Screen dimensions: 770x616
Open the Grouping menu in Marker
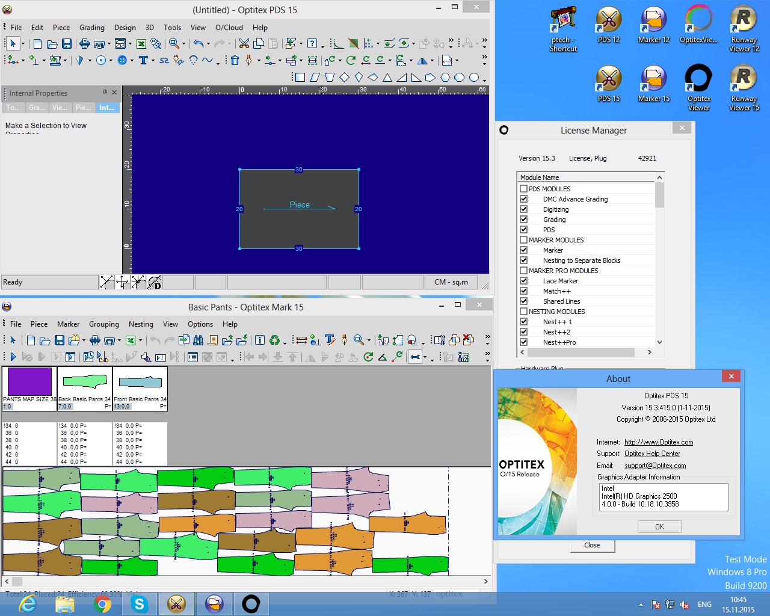pyautogui.click(x=104, y=324)
